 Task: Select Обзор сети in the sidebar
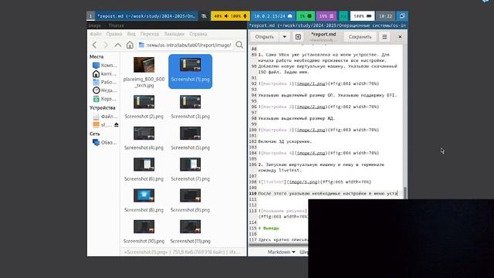click(x=105, y=142)
